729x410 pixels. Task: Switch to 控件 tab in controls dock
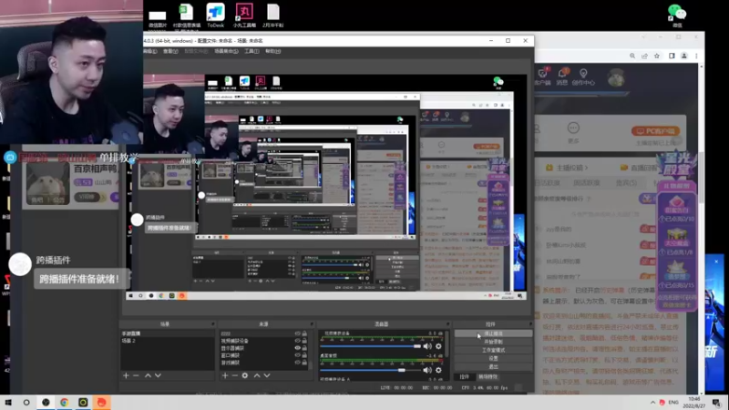464,377
